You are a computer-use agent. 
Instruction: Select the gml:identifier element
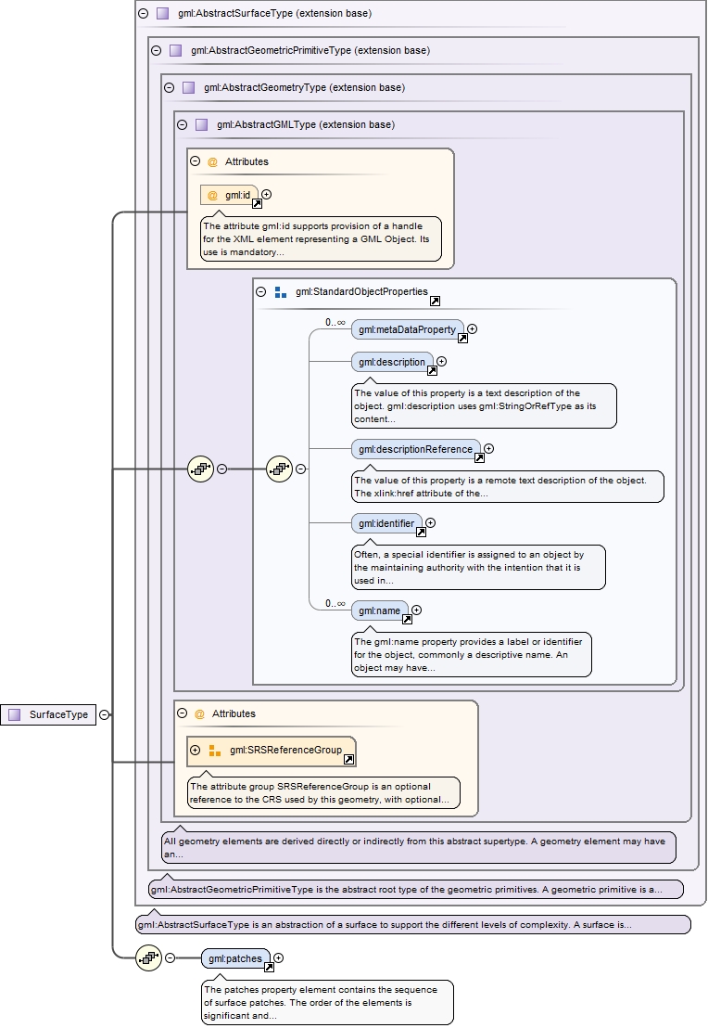[x=386, y=523]
